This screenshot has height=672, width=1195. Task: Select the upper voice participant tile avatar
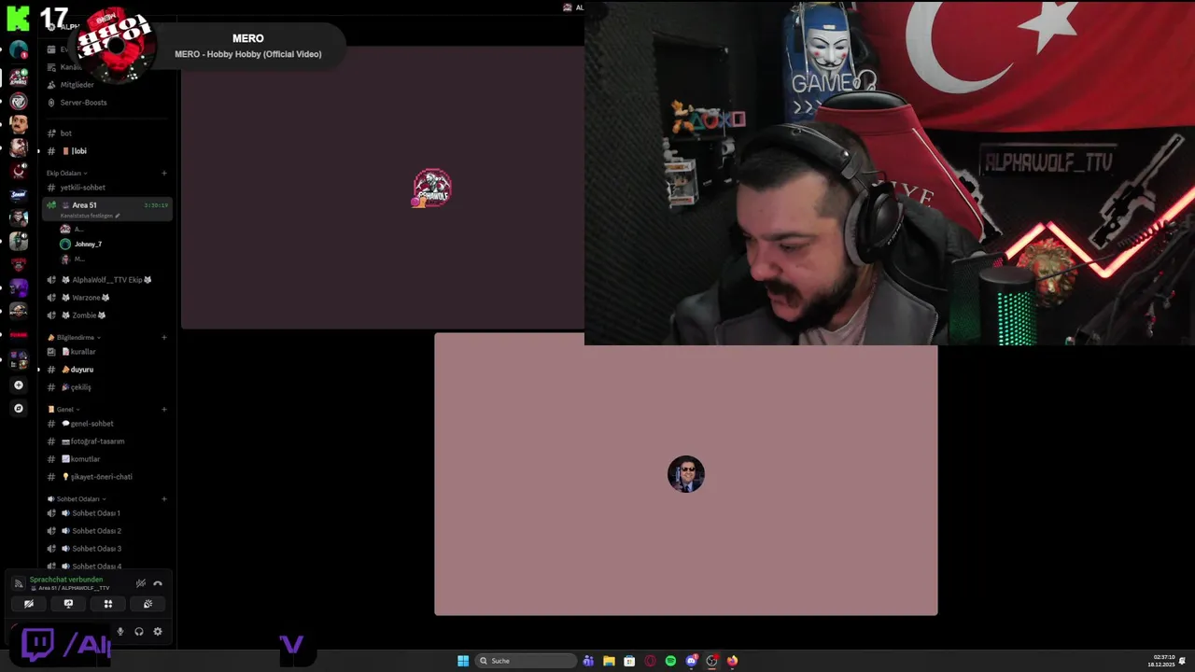432,188
